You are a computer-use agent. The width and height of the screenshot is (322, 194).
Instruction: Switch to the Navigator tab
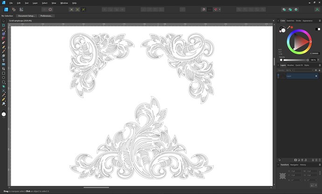pyautogui.click(x=294, y=165)
